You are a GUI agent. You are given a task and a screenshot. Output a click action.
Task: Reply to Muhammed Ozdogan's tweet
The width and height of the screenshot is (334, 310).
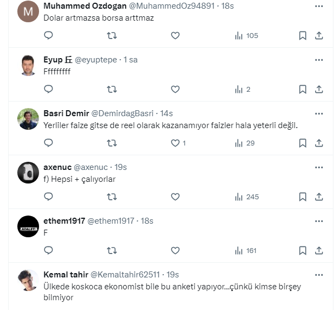[48, 36]
